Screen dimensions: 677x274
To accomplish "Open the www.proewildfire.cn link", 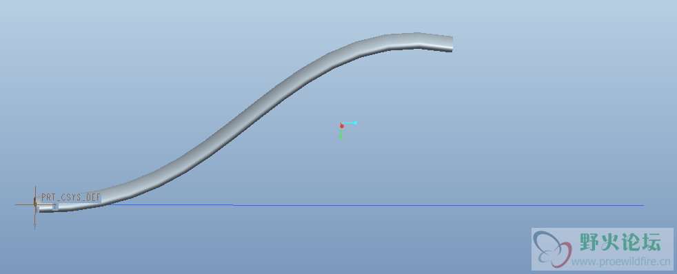I will (x=620, y=262).
